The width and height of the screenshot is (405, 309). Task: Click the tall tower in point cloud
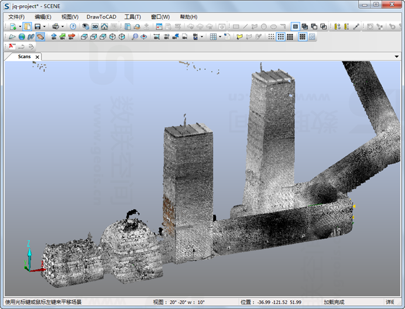(270, 140)
